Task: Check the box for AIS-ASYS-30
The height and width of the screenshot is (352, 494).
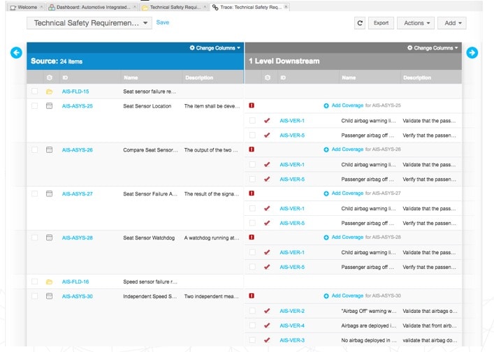Action: point(35,296)
